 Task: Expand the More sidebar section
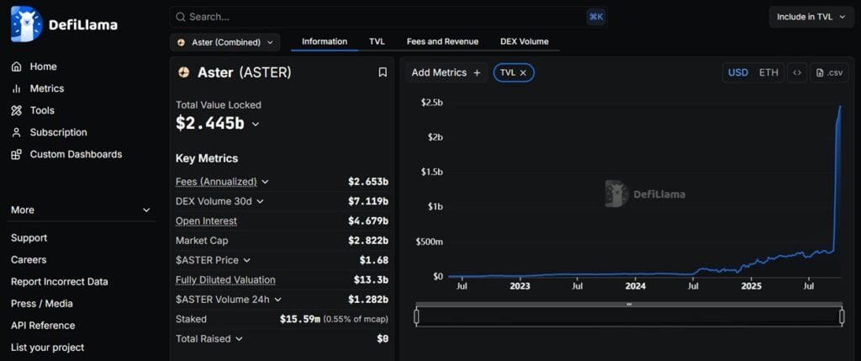coord(80,210)
